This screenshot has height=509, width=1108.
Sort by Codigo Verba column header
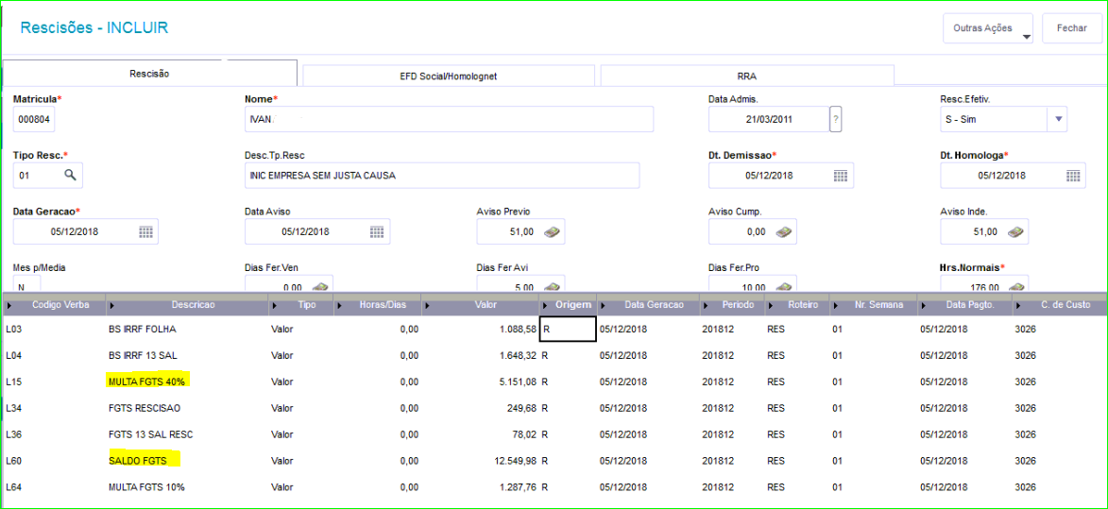(55, 304)
